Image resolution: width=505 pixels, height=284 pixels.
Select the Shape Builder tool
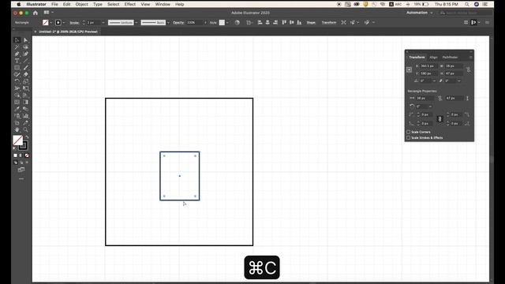[17, 95]
